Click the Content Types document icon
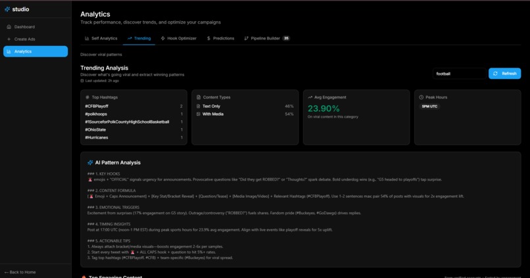 199,97
